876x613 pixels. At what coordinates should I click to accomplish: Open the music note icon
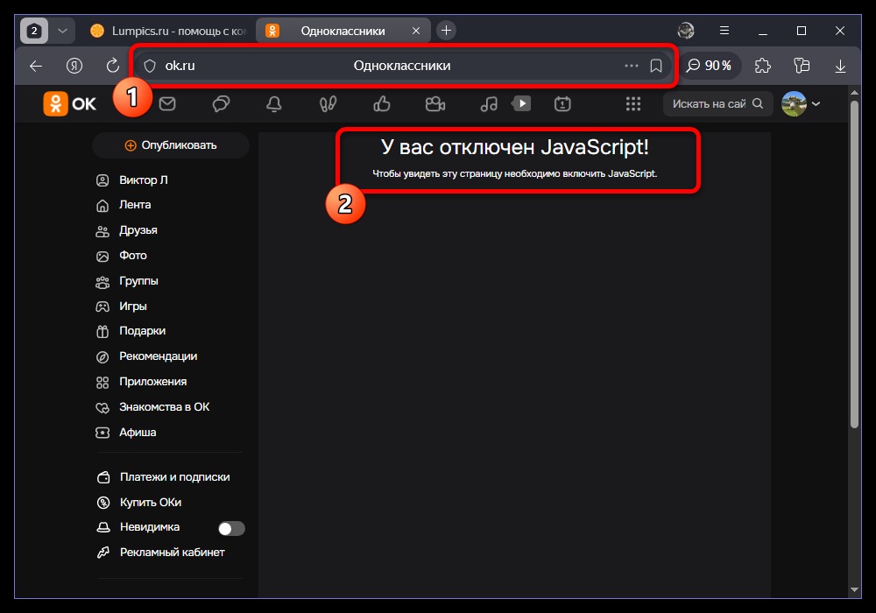(x=489, y=104)
